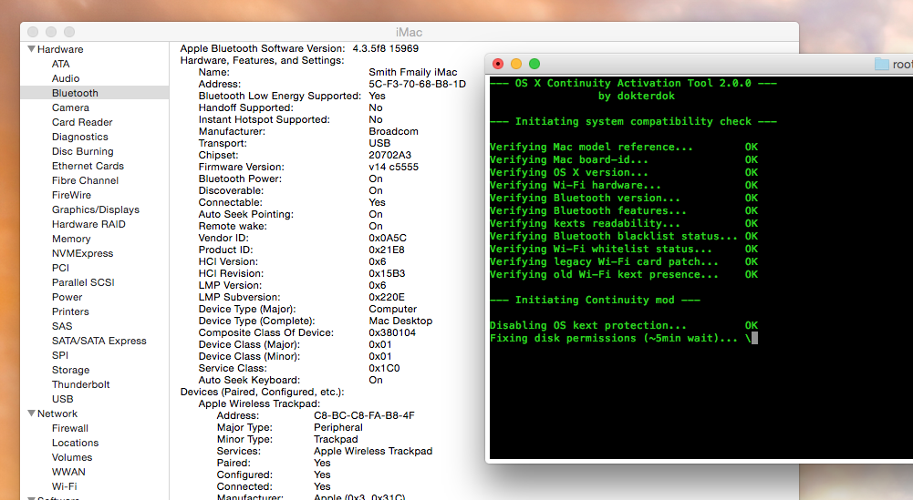Screen dimensions: 913x500
Task: Open USB hardware information
Action: 62,399
